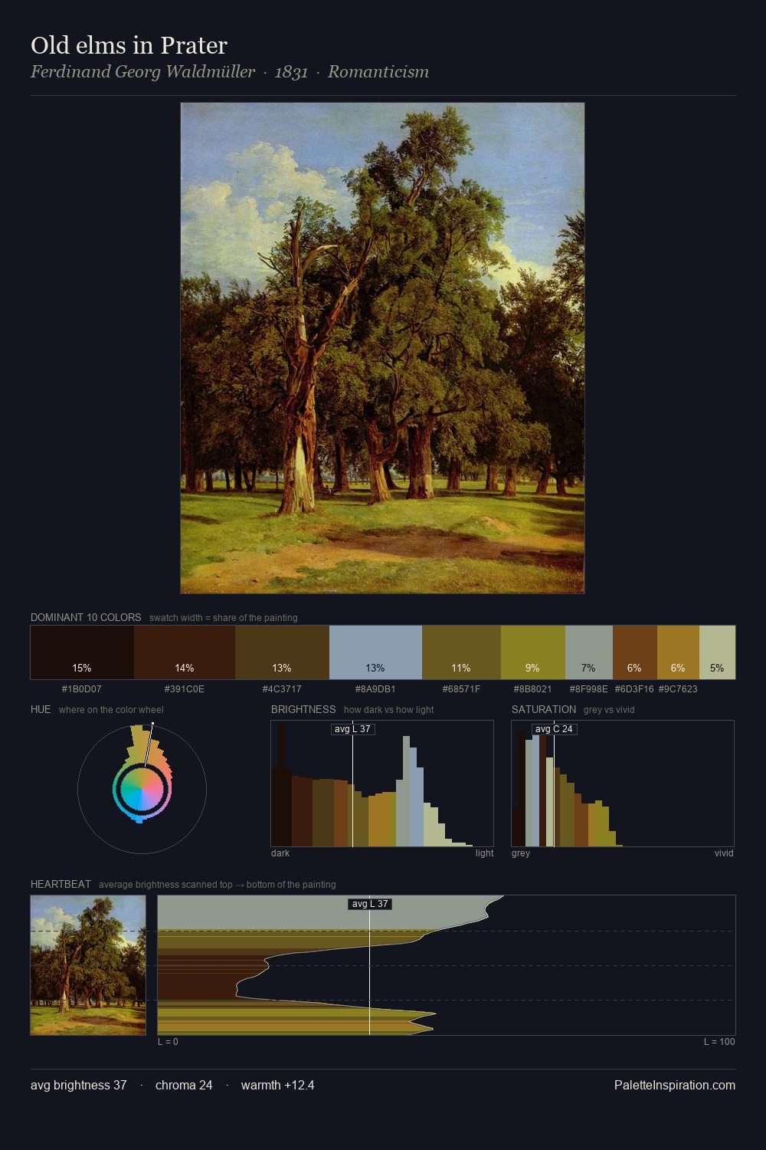Click the 11% olive-brown swatch

click(x=461, y=652)
